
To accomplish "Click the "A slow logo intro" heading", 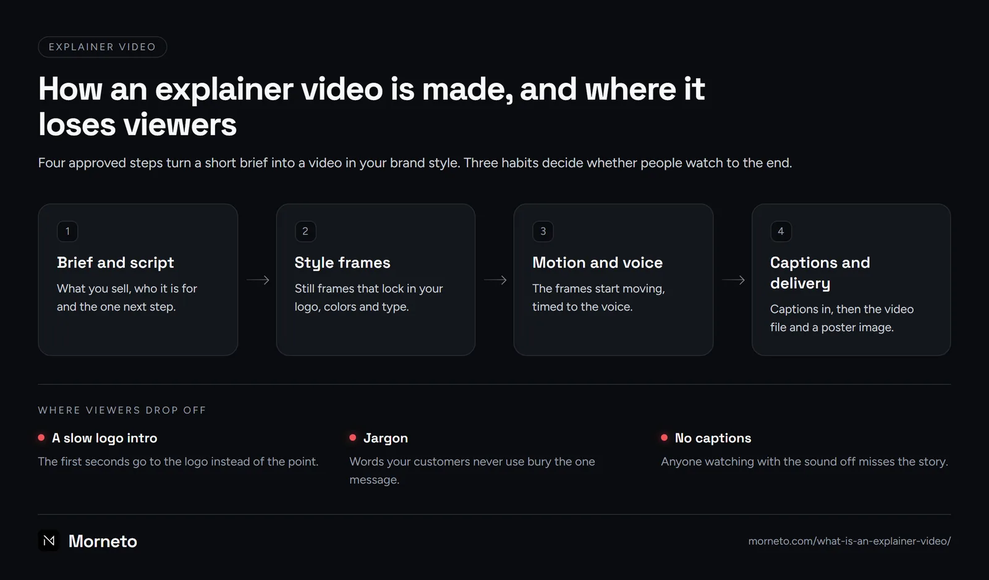I will (104, 438).
